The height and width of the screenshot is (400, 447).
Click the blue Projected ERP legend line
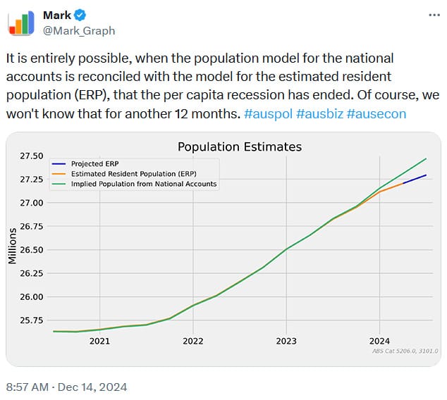pos(59,163)
